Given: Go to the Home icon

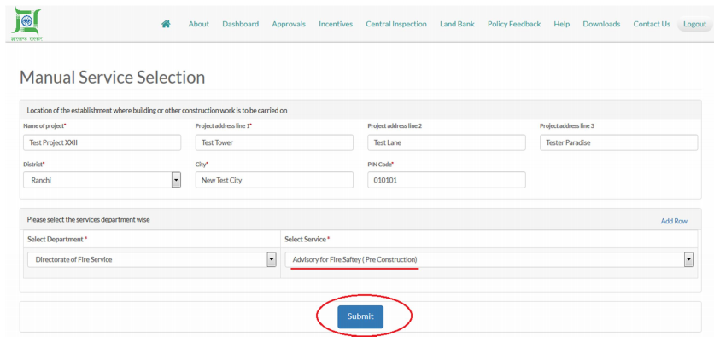Looking at the screenshot, I should pyautogui.click(x=166, y=24).
